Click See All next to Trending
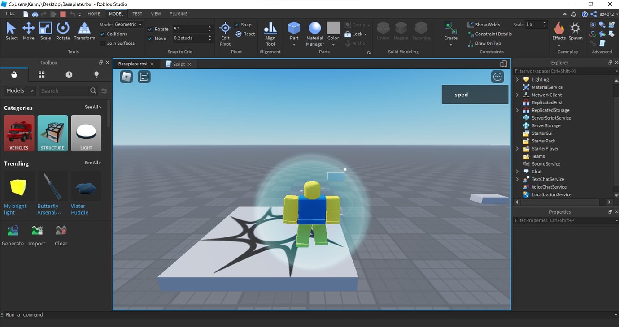The height and width of the screenshot is (327, 619). (x=93, y=163)
